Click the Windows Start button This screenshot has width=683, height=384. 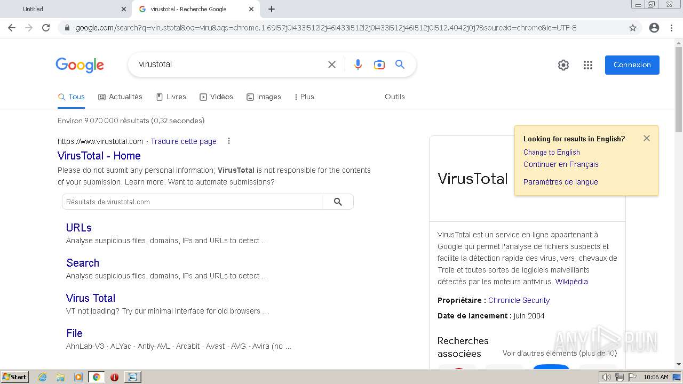coord(14,377)
